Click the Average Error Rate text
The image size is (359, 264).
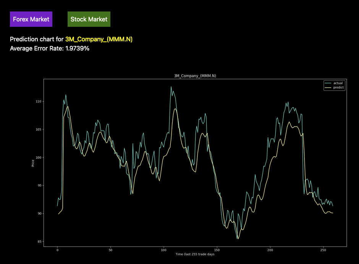tap(50, 49)
